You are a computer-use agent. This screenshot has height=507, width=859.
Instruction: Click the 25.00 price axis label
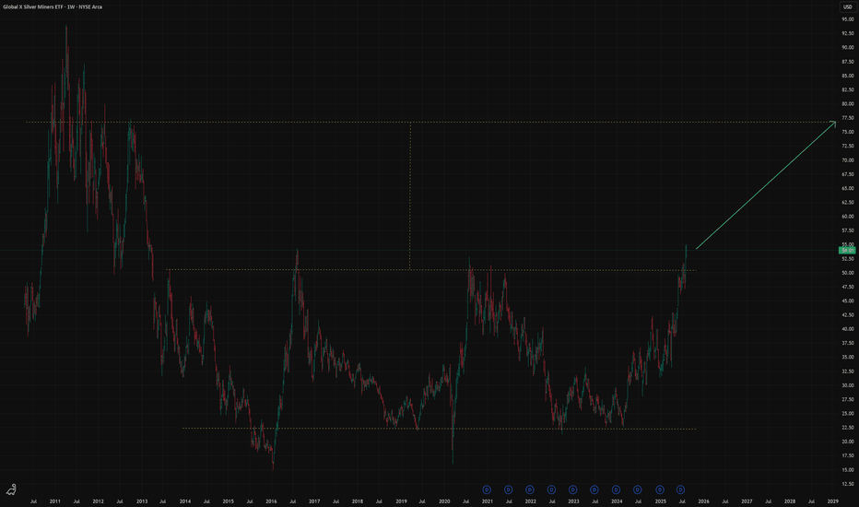coord(848,413)
